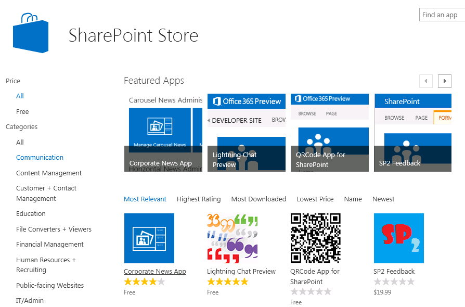
Task: Open the Corporate News App title link
Action: (x=154, y=271)
